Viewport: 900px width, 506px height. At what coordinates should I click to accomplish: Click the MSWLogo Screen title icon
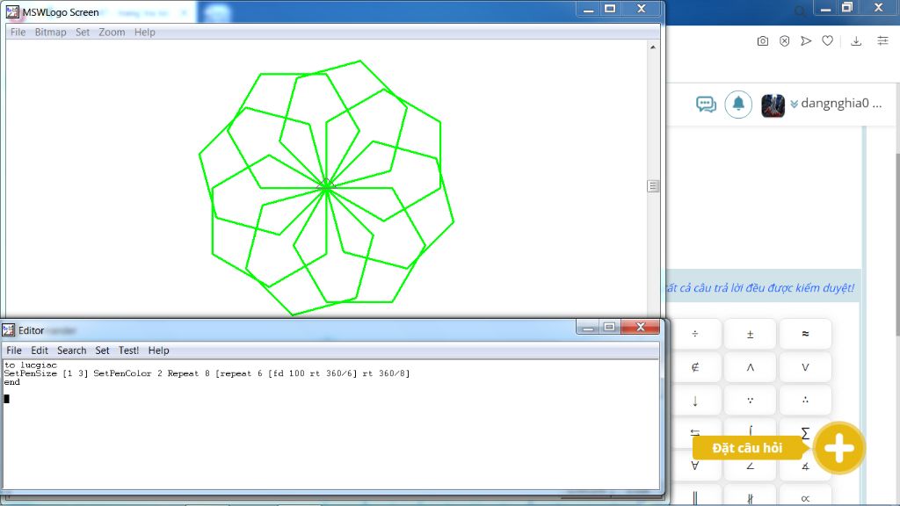click(12, 12)
